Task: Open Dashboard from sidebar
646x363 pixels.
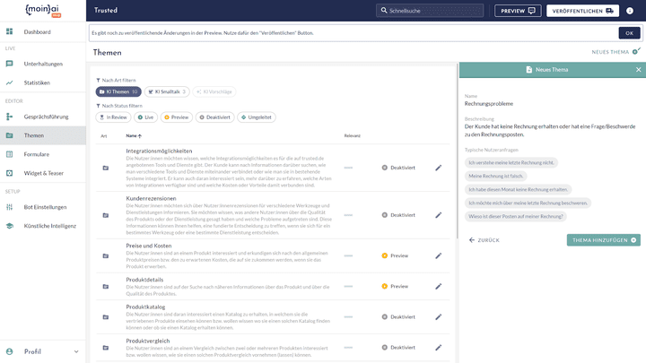Action: coord(37,31)
